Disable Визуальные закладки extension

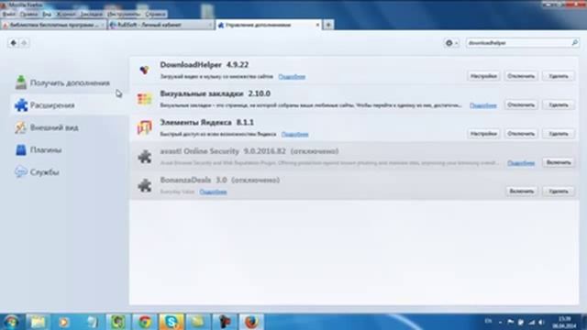(x=521, y=104)
